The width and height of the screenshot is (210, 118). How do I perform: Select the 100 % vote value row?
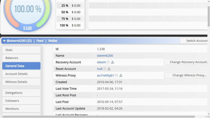click(x=70, y=26)
